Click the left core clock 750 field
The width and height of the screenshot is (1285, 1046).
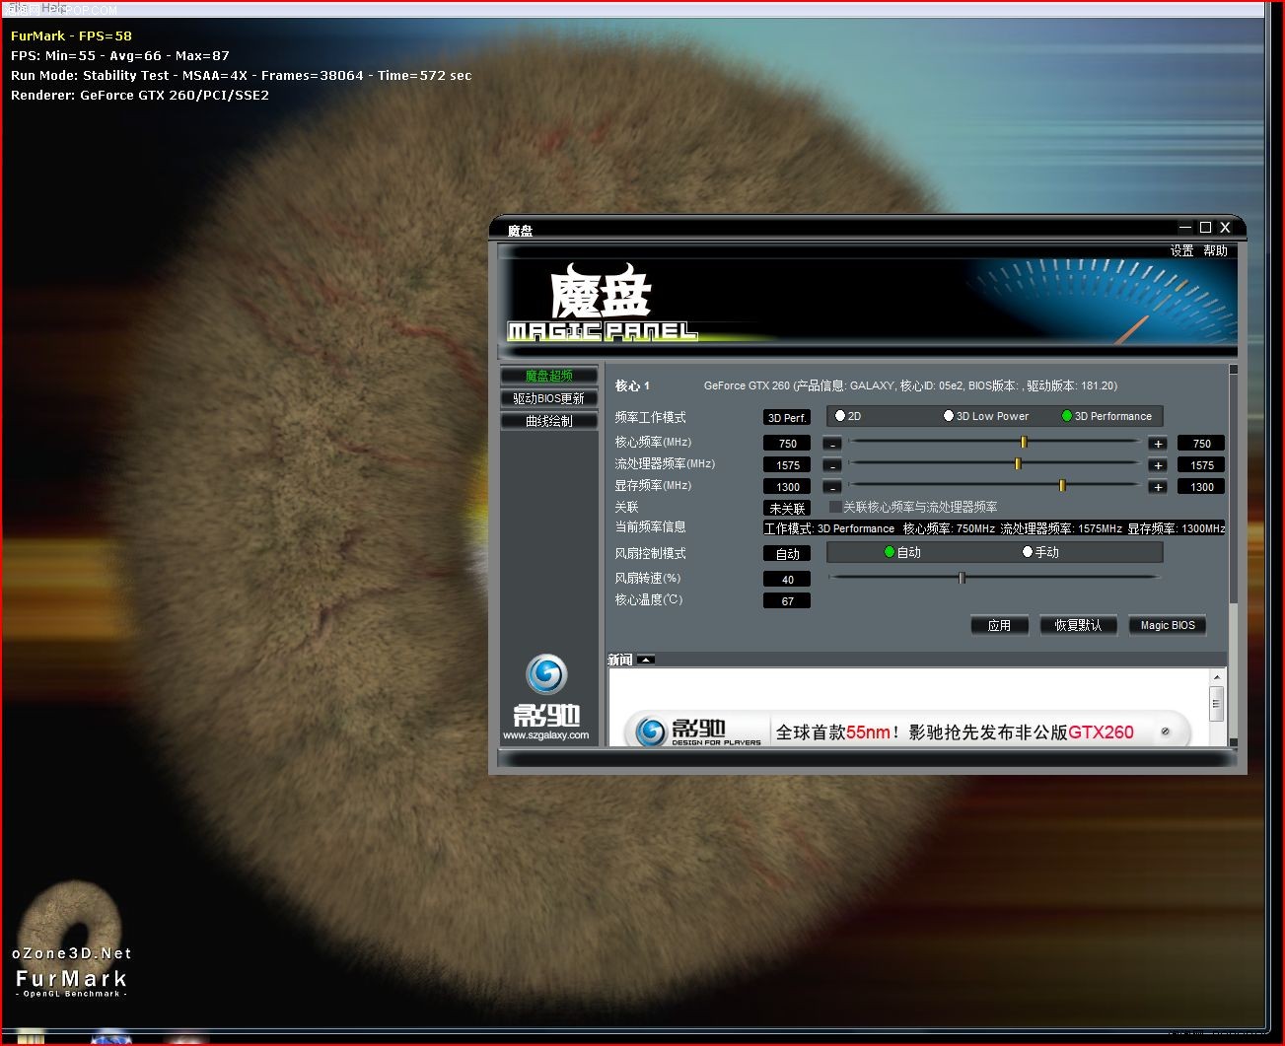[787, 444]
